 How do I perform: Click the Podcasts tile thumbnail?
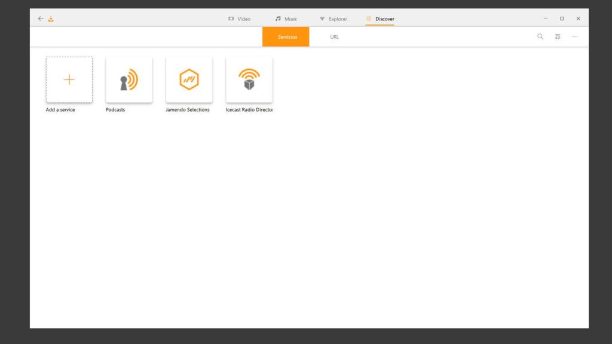[x=129, y=79]
